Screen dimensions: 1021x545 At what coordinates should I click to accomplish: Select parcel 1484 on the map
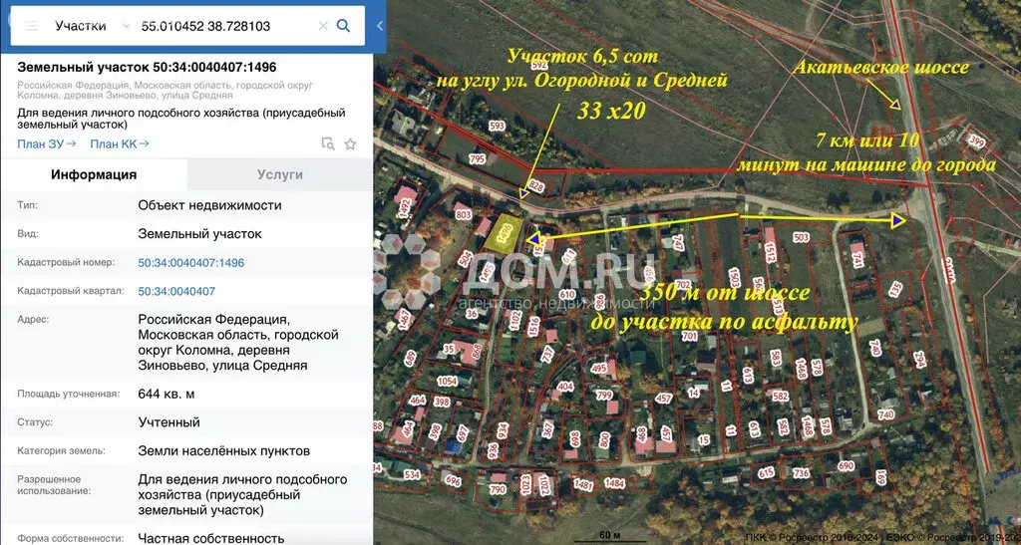[x=614, y=483]
